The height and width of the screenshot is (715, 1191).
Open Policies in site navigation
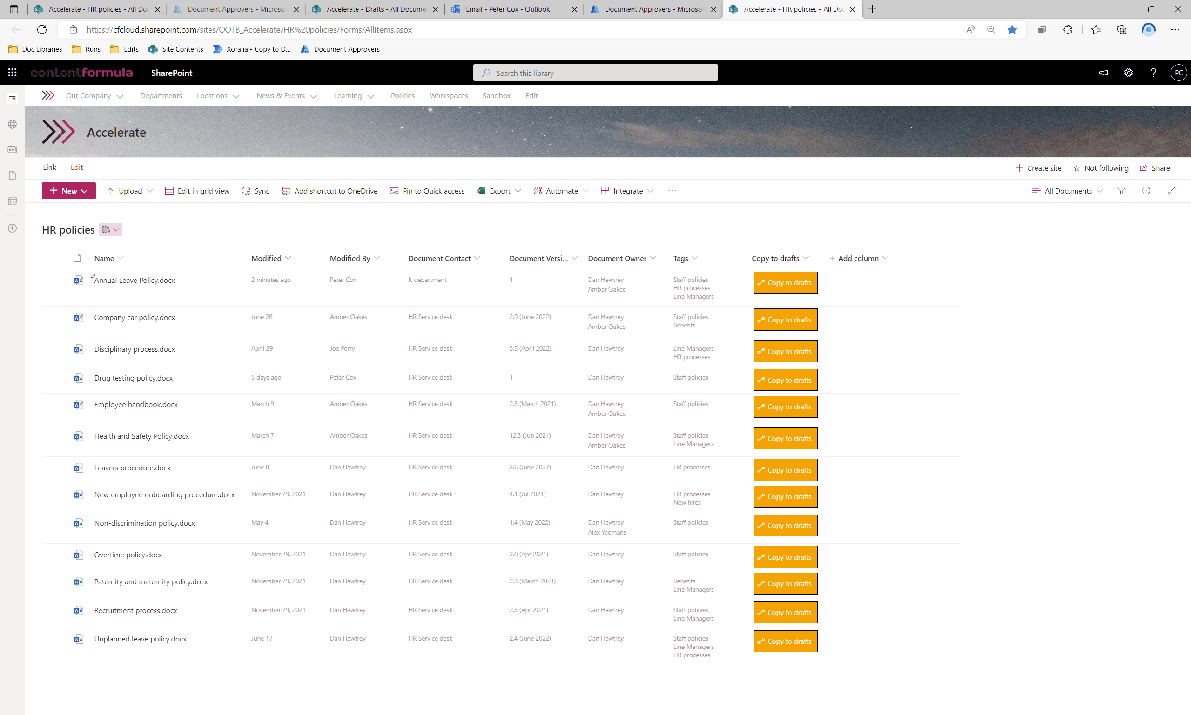click(403, 96)
